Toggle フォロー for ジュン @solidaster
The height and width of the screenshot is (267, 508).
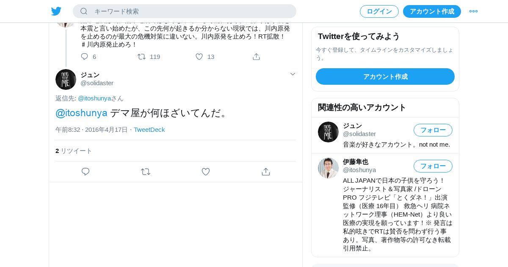(433, 130)
